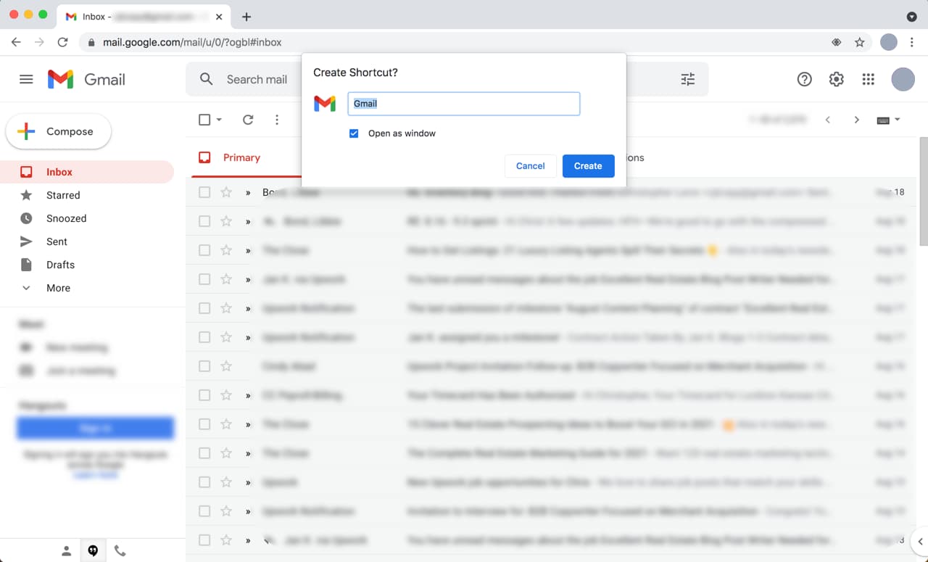This screenshot has width=928, height=562.
Task: Open search options filter icon
Action: [687, 79]
